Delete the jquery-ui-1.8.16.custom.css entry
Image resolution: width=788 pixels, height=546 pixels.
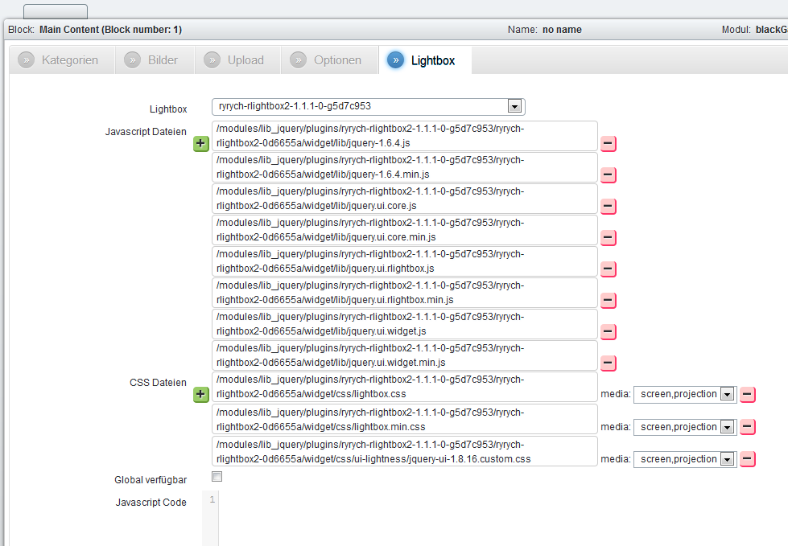(748, 459)
